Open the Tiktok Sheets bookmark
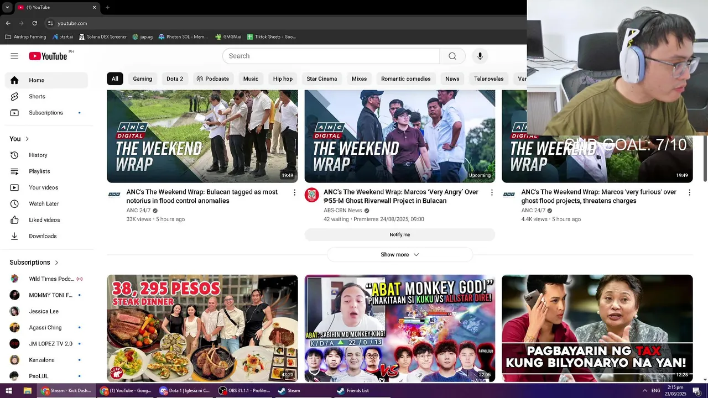This screenshot has height=398, width=708. pos(272,37)
